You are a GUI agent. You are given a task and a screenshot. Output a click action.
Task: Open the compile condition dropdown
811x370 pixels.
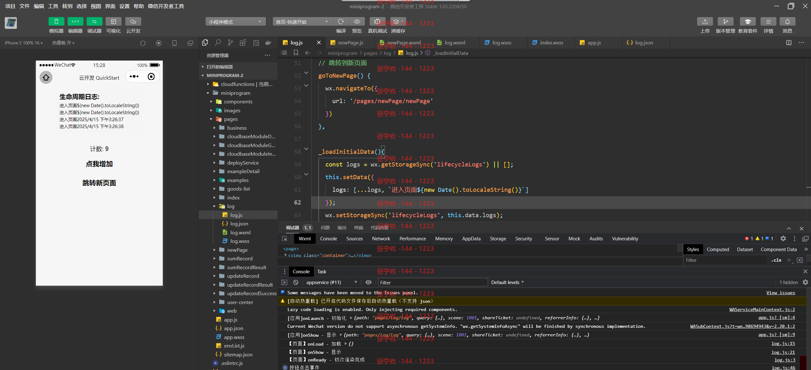click(x=303, y=22)
